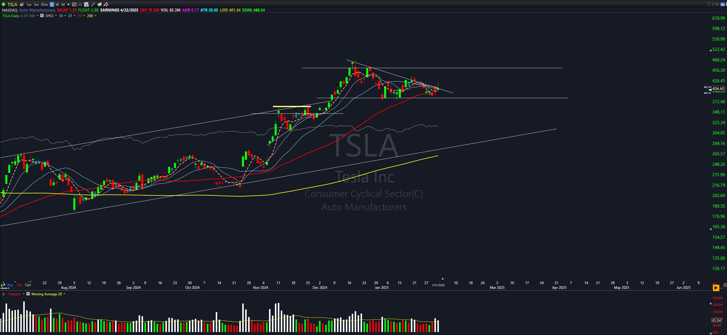The height and width of the screenshot is (335, 727).
Task: Click the pencil drawing tools icon
Action: (x=93, y=4)
